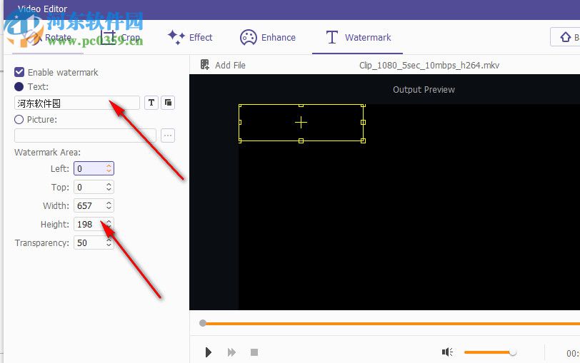Open the Enhance tab
This screenshot has height=363, width=580.
click(268, 37)
